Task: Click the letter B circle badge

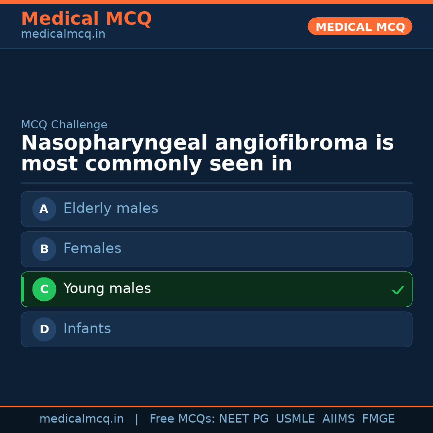Action: (44, 249)
